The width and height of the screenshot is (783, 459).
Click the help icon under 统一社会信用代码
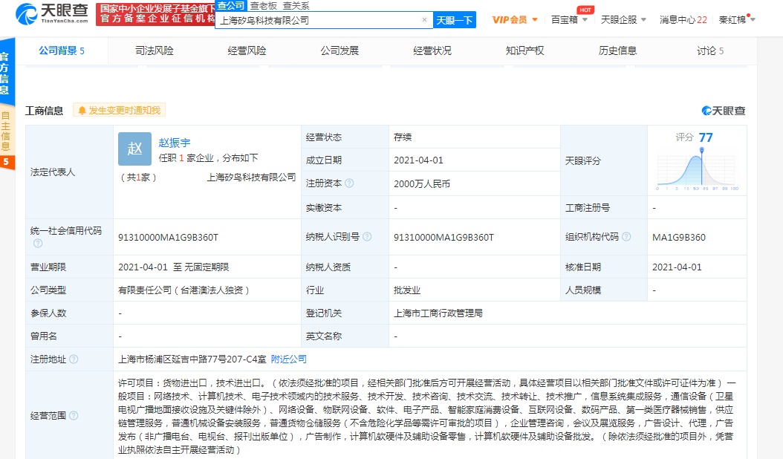click(38, 243)
